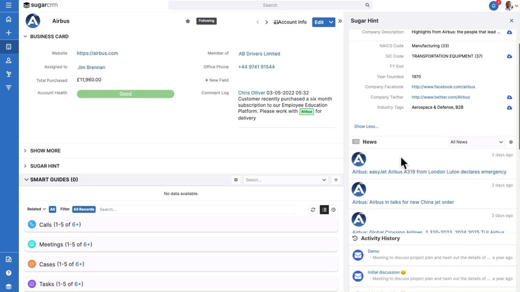
Task: Open the Cases subpanel row
Action: click(x=181, y=264)
